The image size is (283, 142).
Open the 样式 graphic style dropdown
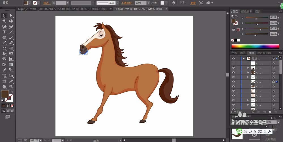[x=166, y=3]
